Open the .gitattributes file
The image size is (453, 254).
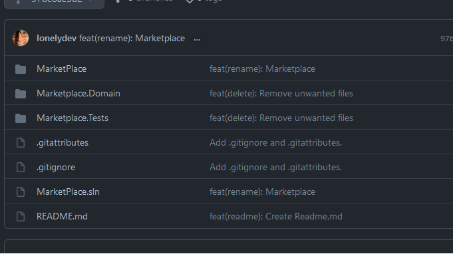[63, 142]
